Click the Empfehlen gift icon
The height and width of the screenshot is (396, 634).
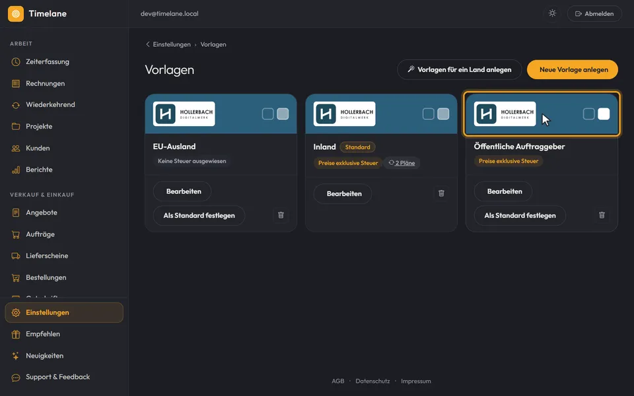pos(16,334)
